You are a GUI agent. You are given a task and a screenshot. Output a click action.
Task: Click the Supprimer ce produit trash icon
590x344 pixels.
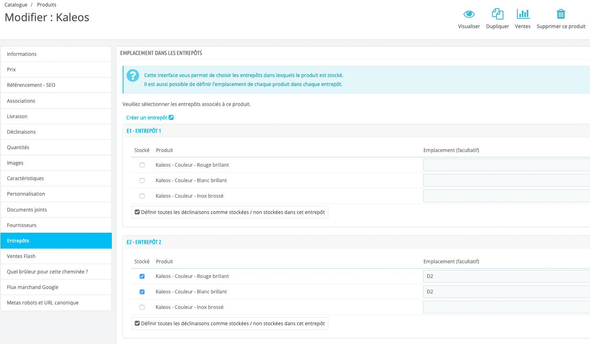561,14
